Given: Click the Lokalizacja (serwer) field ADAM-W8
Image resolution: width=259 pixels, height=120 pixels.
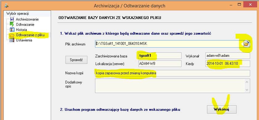Looking at the screenshot, I should [x=160, y=64].
